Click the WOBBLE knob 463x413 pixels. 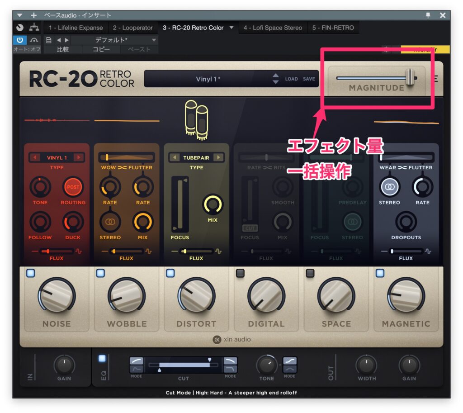127,297
